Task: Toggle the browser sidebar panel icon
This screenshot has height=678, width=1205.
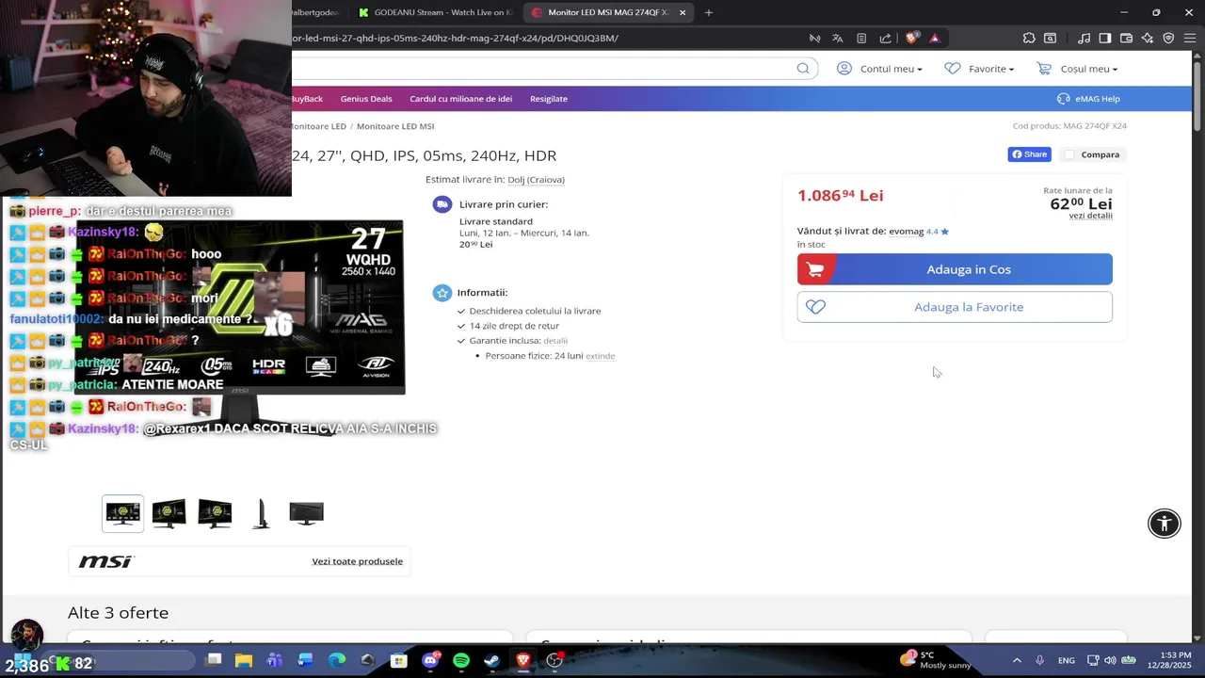Action: tap(1105, 39)
